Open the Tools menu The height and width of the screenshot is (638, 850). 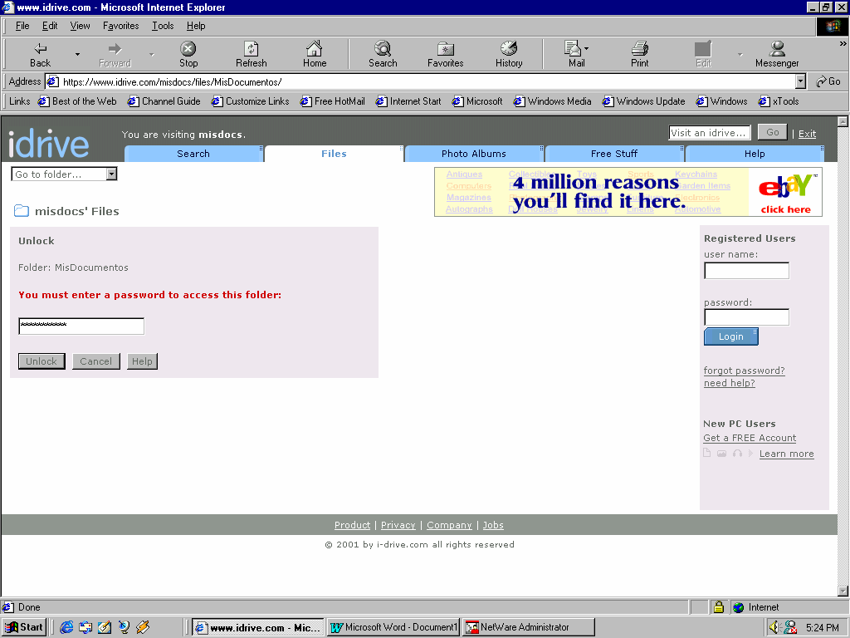163,26
